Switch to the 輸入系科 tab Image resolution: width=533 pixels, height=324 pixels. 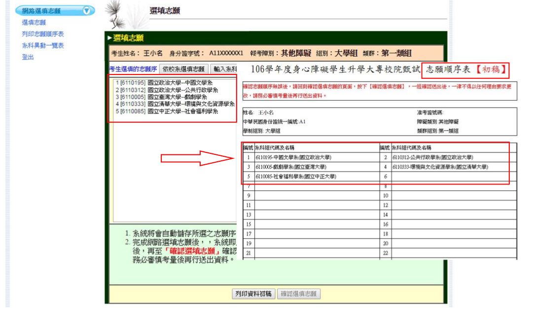(x=224, y=69)
